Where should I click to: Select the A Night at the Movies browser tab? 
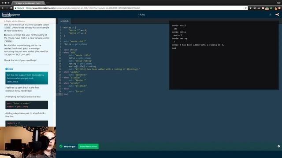coord(28,3)
